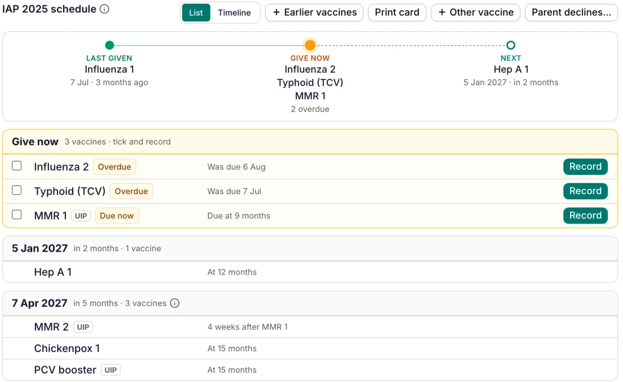
Task: Click Hep A 1 under Next
Action: pyautogui.click(x=511, y=69)
